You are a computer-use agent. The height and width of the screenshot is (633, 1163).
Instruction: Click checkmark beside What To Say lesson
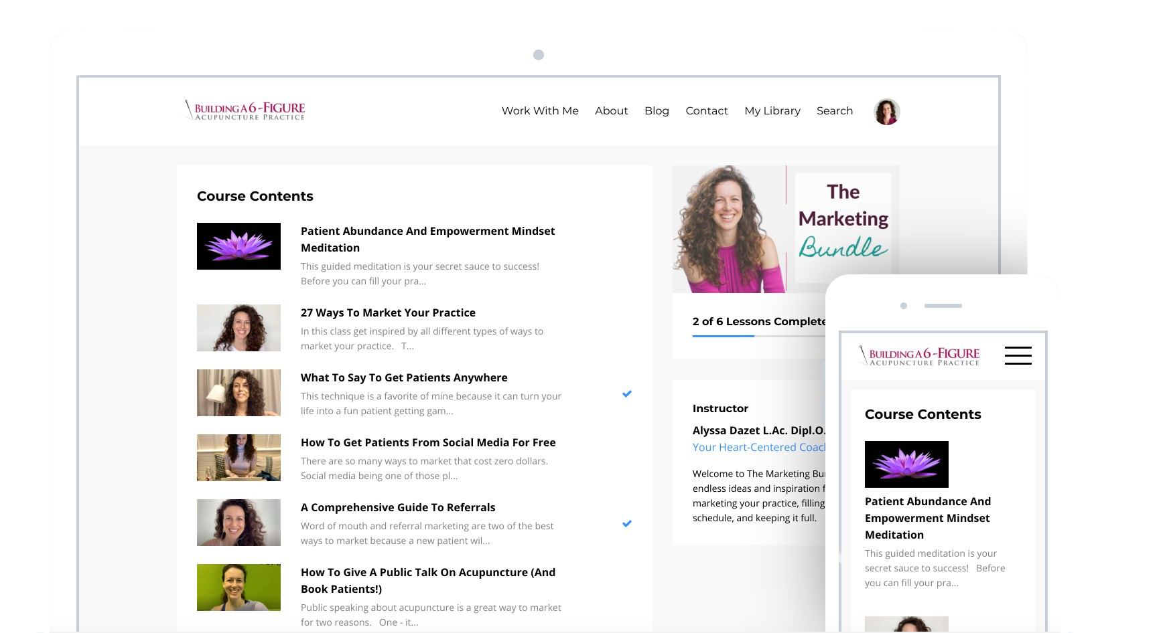[x=626, y=393]
